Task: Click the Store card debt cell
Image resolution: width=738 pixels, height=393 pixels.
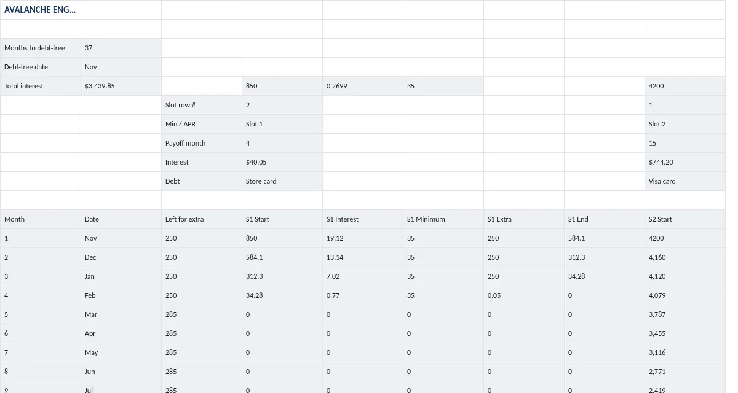Action: click(282, 181)
